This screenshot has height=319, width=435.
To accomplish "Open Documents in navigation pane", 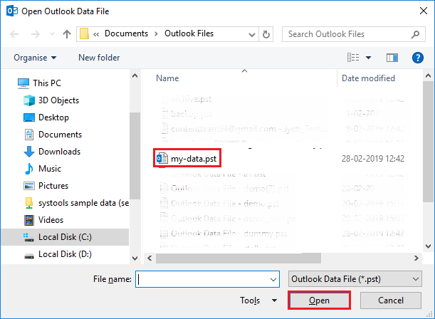I will 60,135.
